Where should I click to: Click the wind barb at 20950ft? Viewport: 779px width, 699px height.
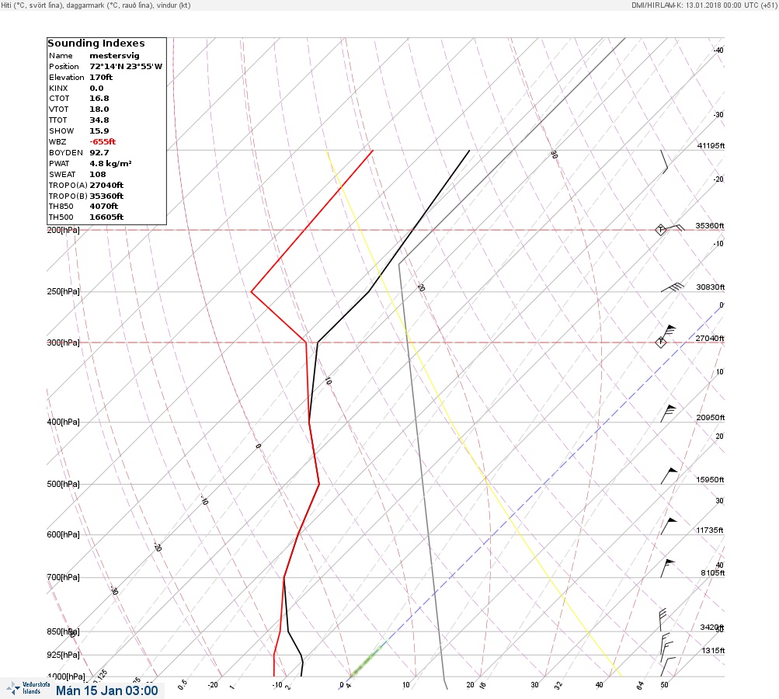[x=668, y=413]
